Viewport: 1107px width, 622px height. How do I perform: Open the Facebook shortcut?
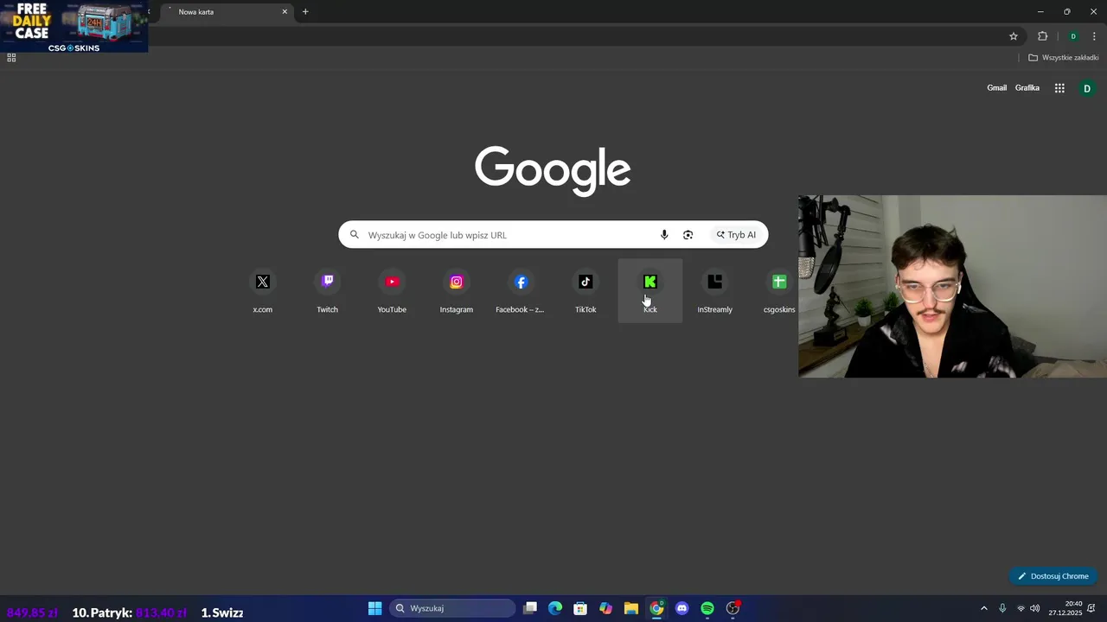tap(521, 291)
